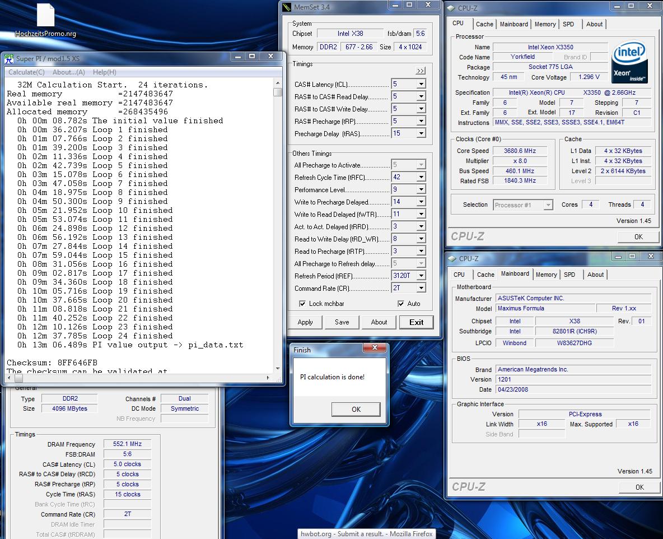The width and height of the screenshot is (663, 539).
Task: Switch to Mainboard tab in upper CPU-Z
Action: pos(513,24)
